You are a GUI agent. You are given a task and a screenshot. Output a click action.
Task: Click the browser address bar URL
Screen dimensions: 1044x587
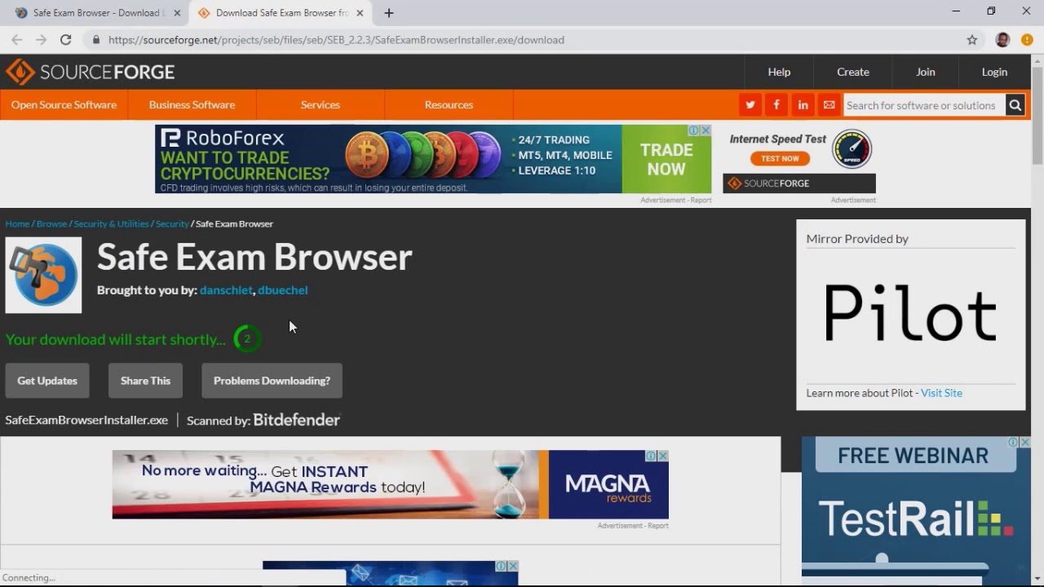[x=336, y=39]
